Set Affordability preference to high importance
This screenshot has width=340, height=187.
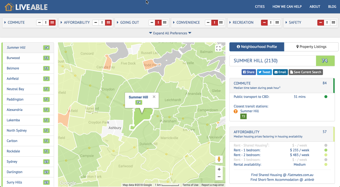pos(108,23)
